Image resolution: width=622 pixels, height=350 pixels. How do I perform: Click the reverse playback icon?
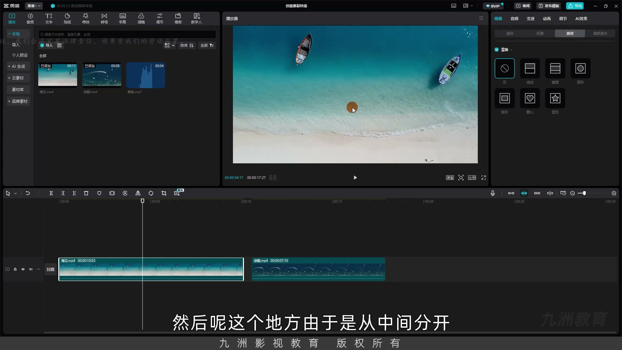point(125,193)
